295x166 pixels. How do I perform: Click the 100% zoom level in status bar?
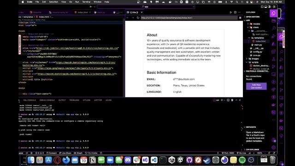pyautogui.click(x=260, y=153)
